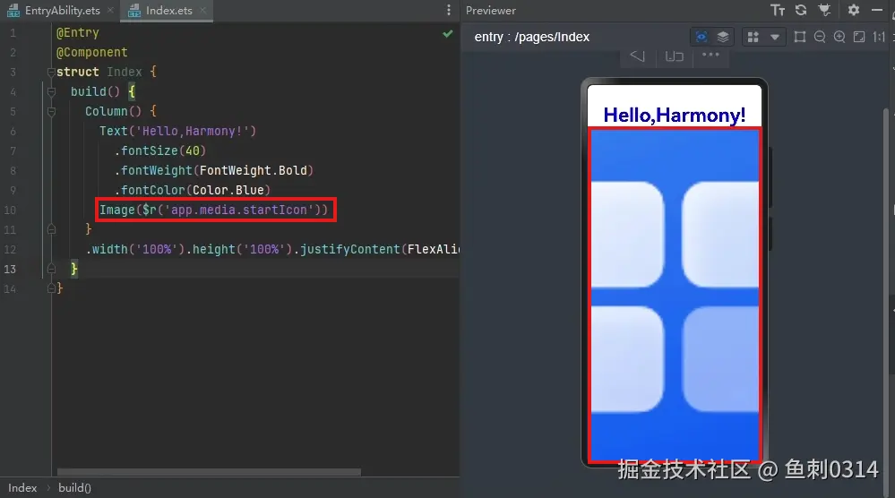This screenshot has height=498, width=895.
Task: Click the Previewer plug debug icon
Action: [x=824, y=10]
